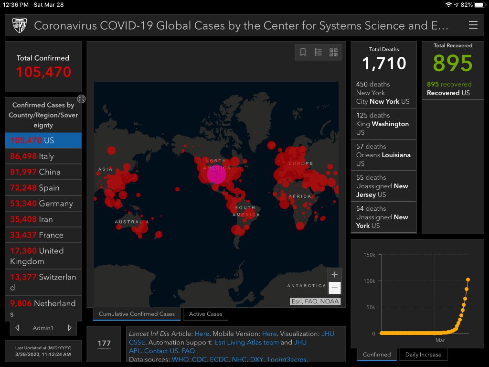489x367 pixels.
Task: Go to next admin level arrow
Action: pyautogui.click(x=70, y=328)
